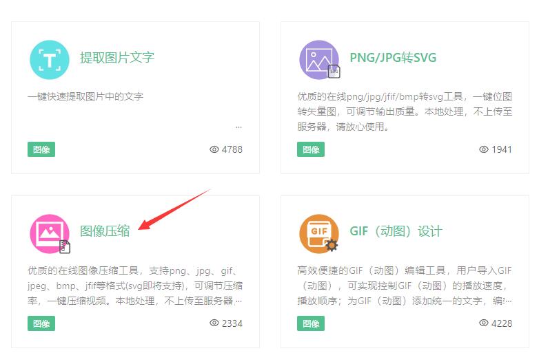
Task: Click the eye icon beside 2334 views
Action: click(x=214, y=323)
